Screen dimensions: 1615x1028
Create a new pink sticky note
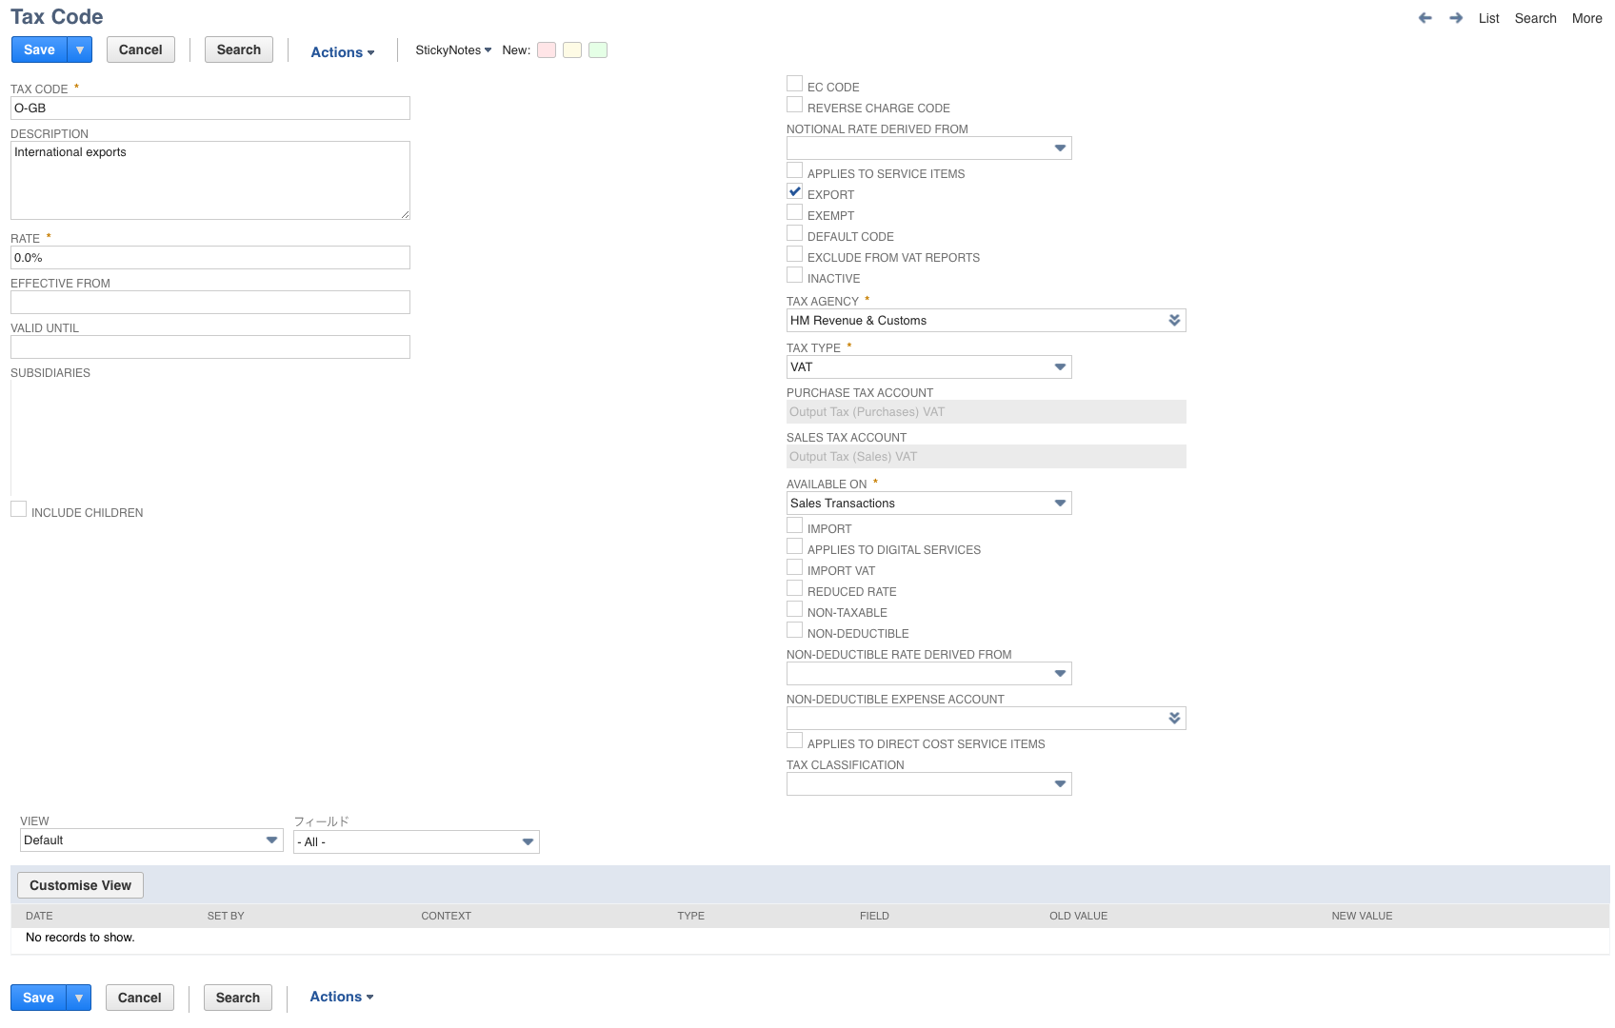click(x=547, y=49)
